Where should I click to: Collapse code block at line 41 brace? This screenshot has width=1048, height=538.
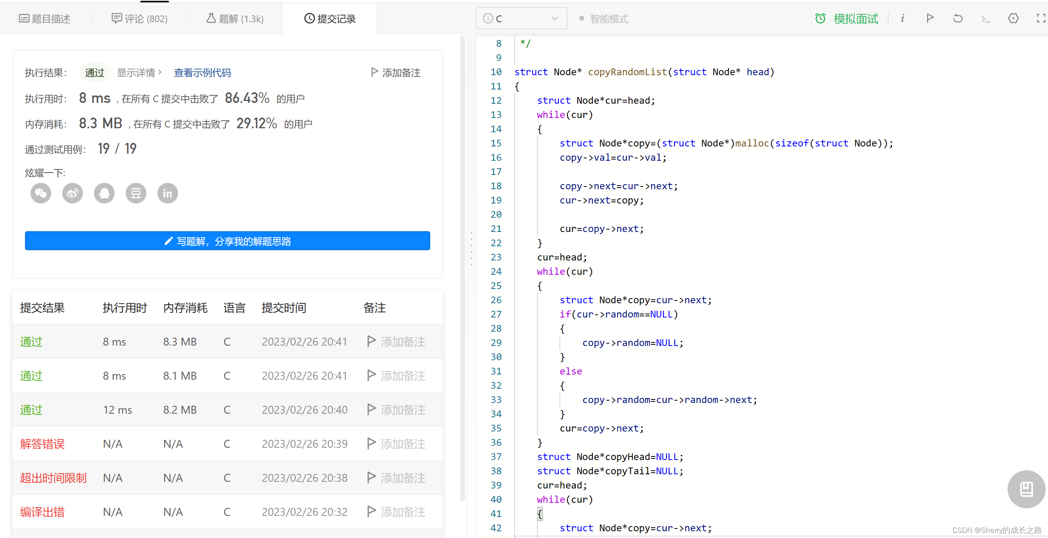(539, 514)
